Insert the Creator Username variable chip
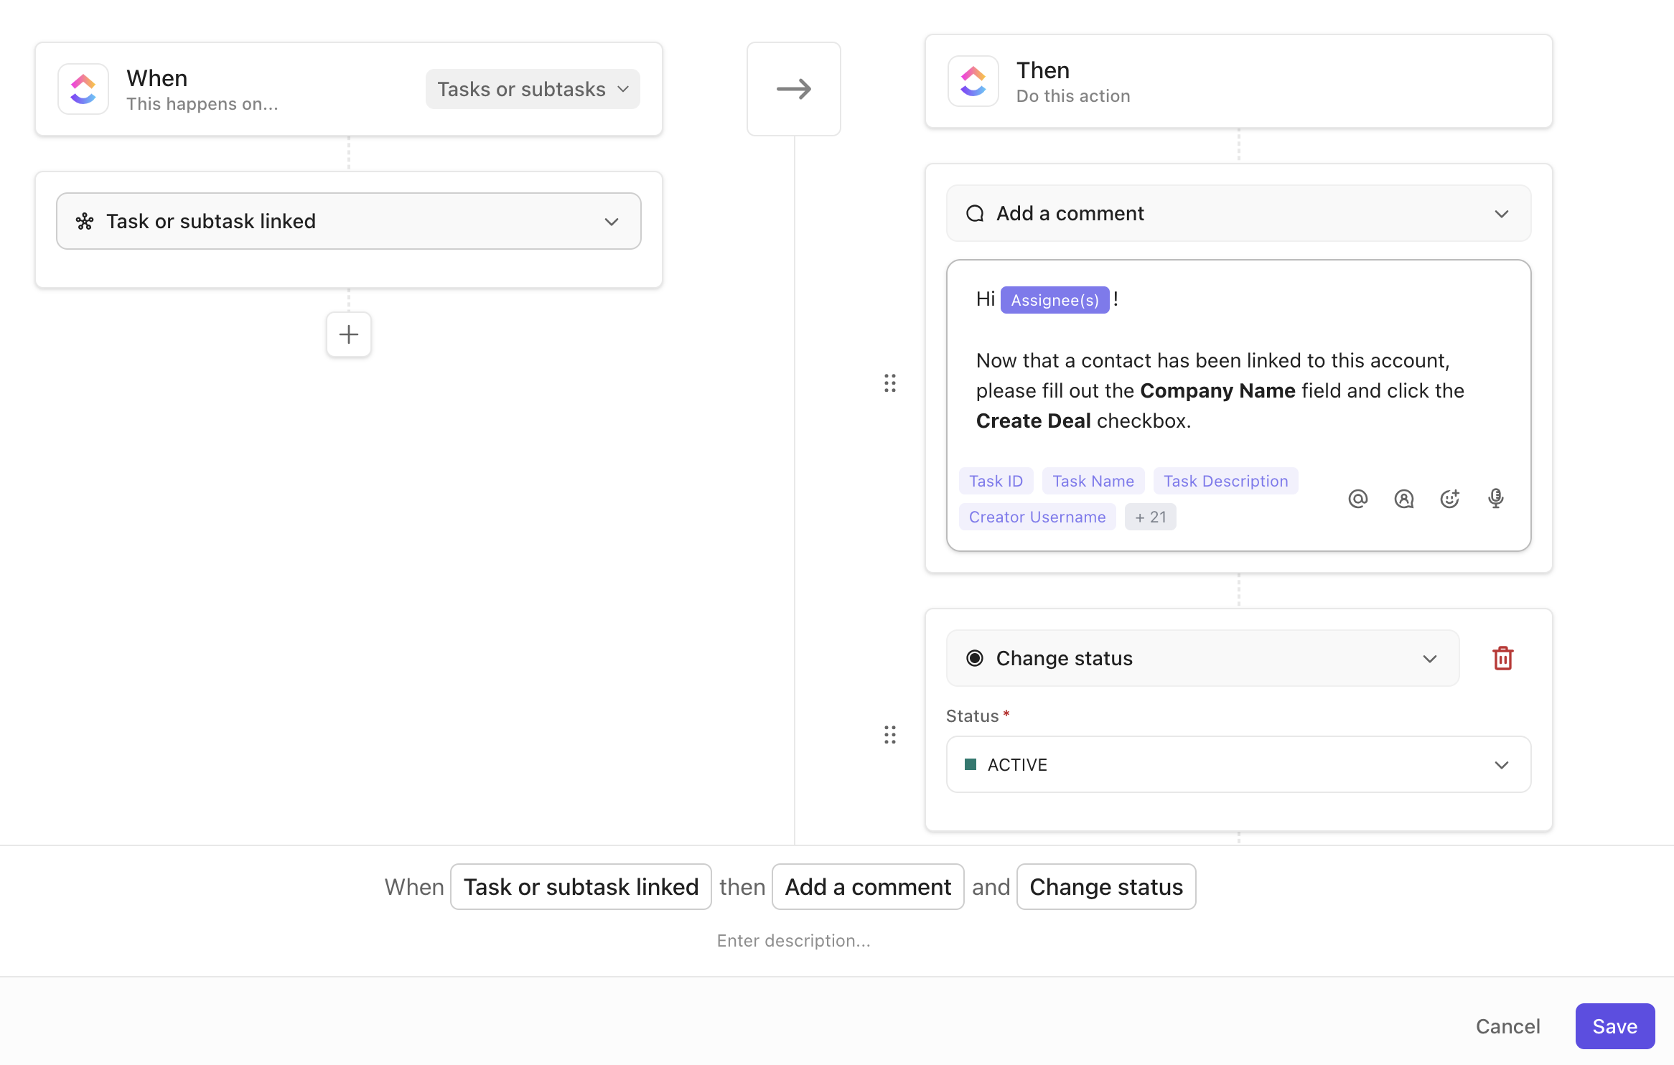This screenshot has height=1065, width=1674. click(x=1037, y=517)
